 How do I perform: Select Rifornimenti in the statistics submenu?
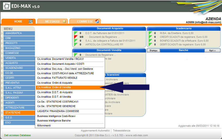tap(44, 126)
